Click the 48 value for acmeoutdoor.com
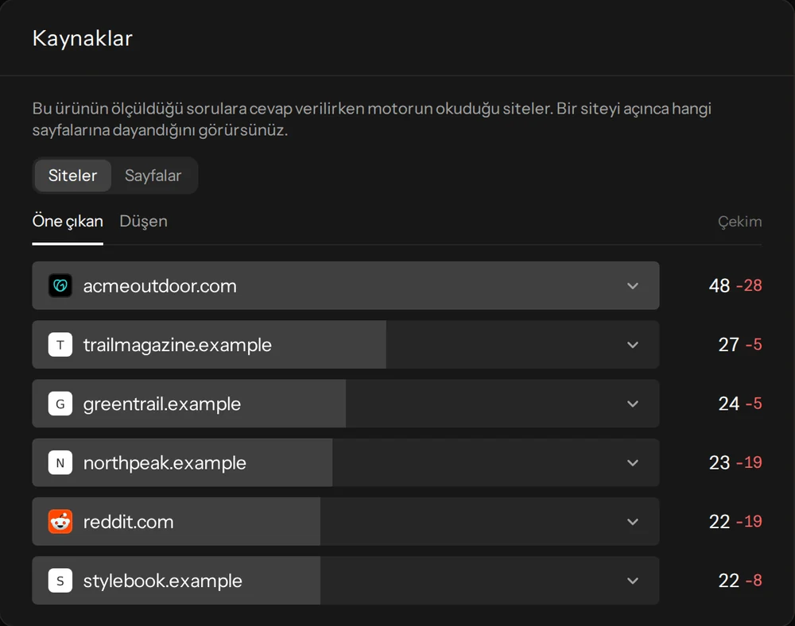 click(x=719, y=286)
